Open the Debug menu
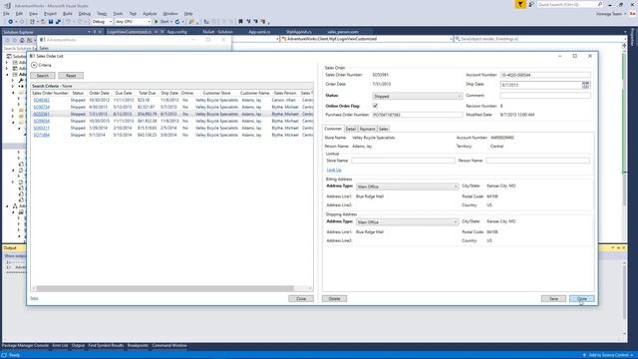Image resolution: width=638 pixels, height=359 pixels. 84,13
